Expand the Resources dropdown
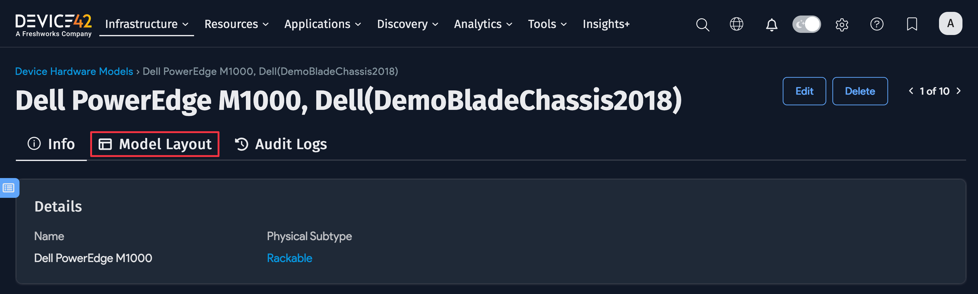The height and width of the screenshot is (294, 978). [236, 24]
